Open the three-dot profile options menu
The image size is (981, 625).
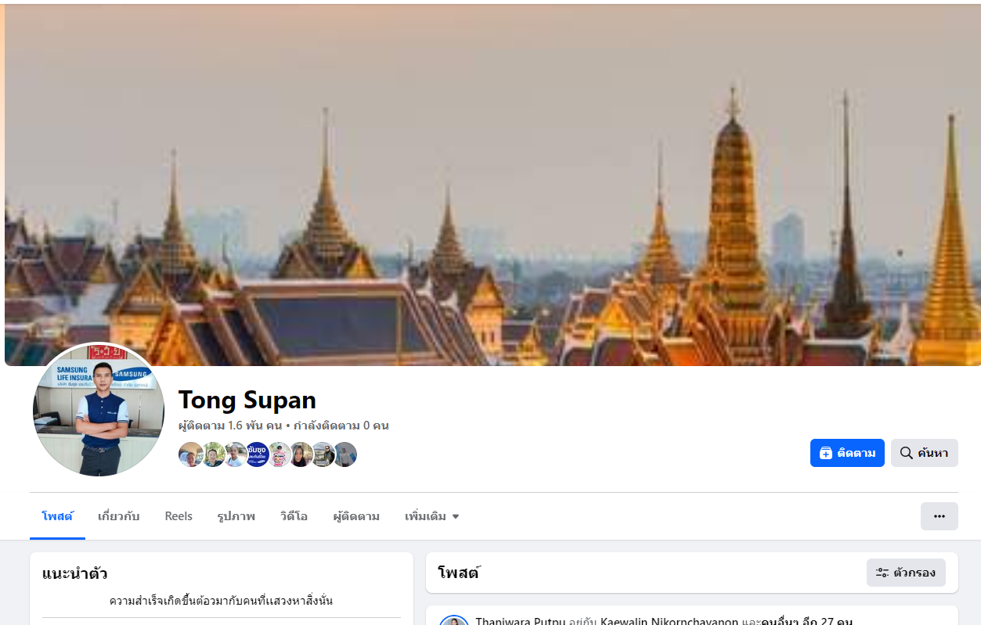[x=940, y=516]
